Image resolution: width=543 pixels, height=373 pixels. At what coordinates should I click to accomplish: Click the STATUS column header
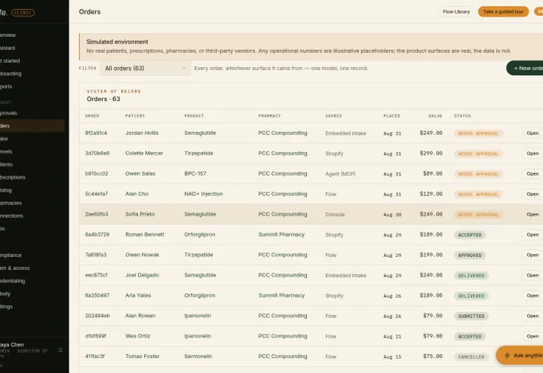pyautogui.click(x=462, y=116)
